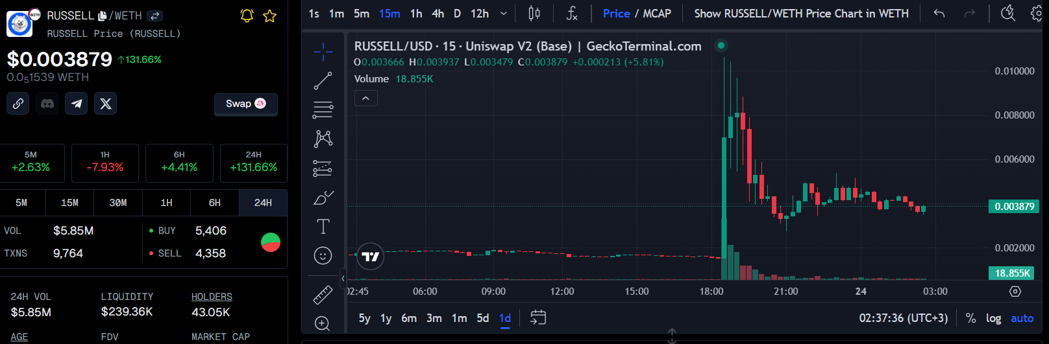Open the Discord community link
Viewport: 1049px width, 344px height.
47,104
